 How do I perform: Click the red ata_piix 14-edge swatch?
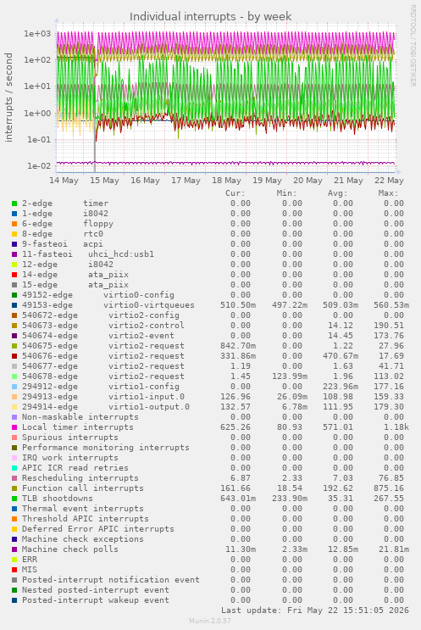click(x=14, y=275)
